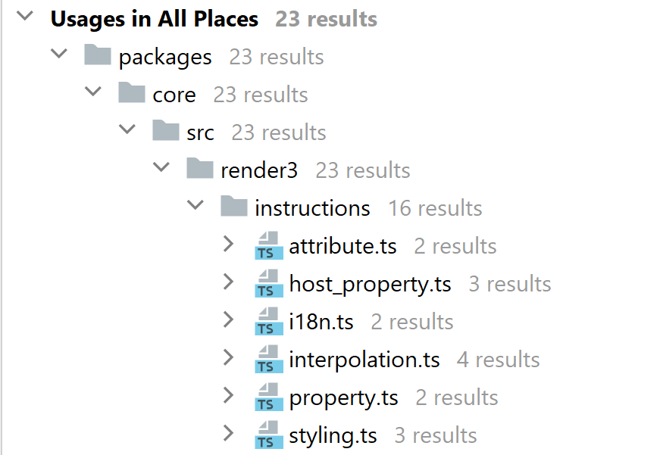660x455 pixels.
Task: Select the render3 folder label
Action: 259,171
